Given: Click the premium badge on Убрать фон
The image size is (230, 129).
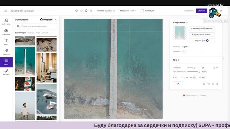Looking at the screenshot, I should click(207, 40).
